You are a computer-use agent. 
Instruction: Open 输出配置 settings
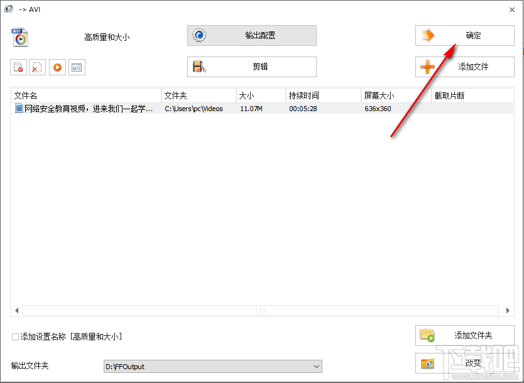click(251, 35)
